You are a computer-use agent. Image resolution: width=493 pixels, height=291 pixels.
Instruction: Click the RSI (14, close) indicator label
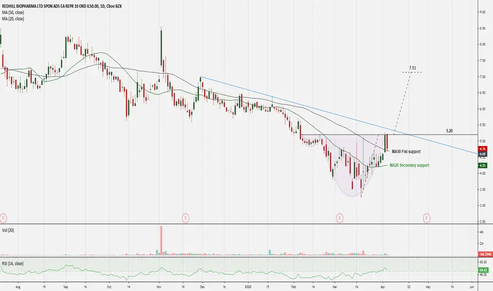13,263
